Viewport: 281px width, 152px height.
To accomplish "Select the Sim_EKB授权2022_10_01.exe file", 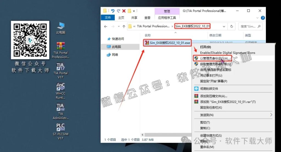I will pos(168,43).
